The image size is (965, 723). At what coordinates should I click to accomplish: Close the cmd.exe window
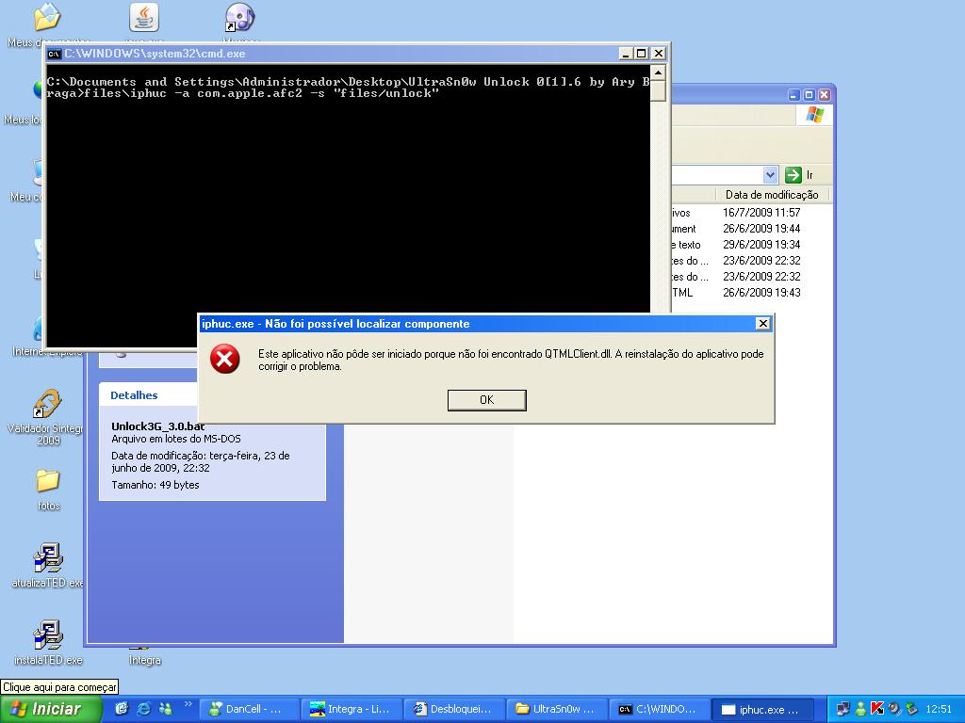[x=658, y=54]
